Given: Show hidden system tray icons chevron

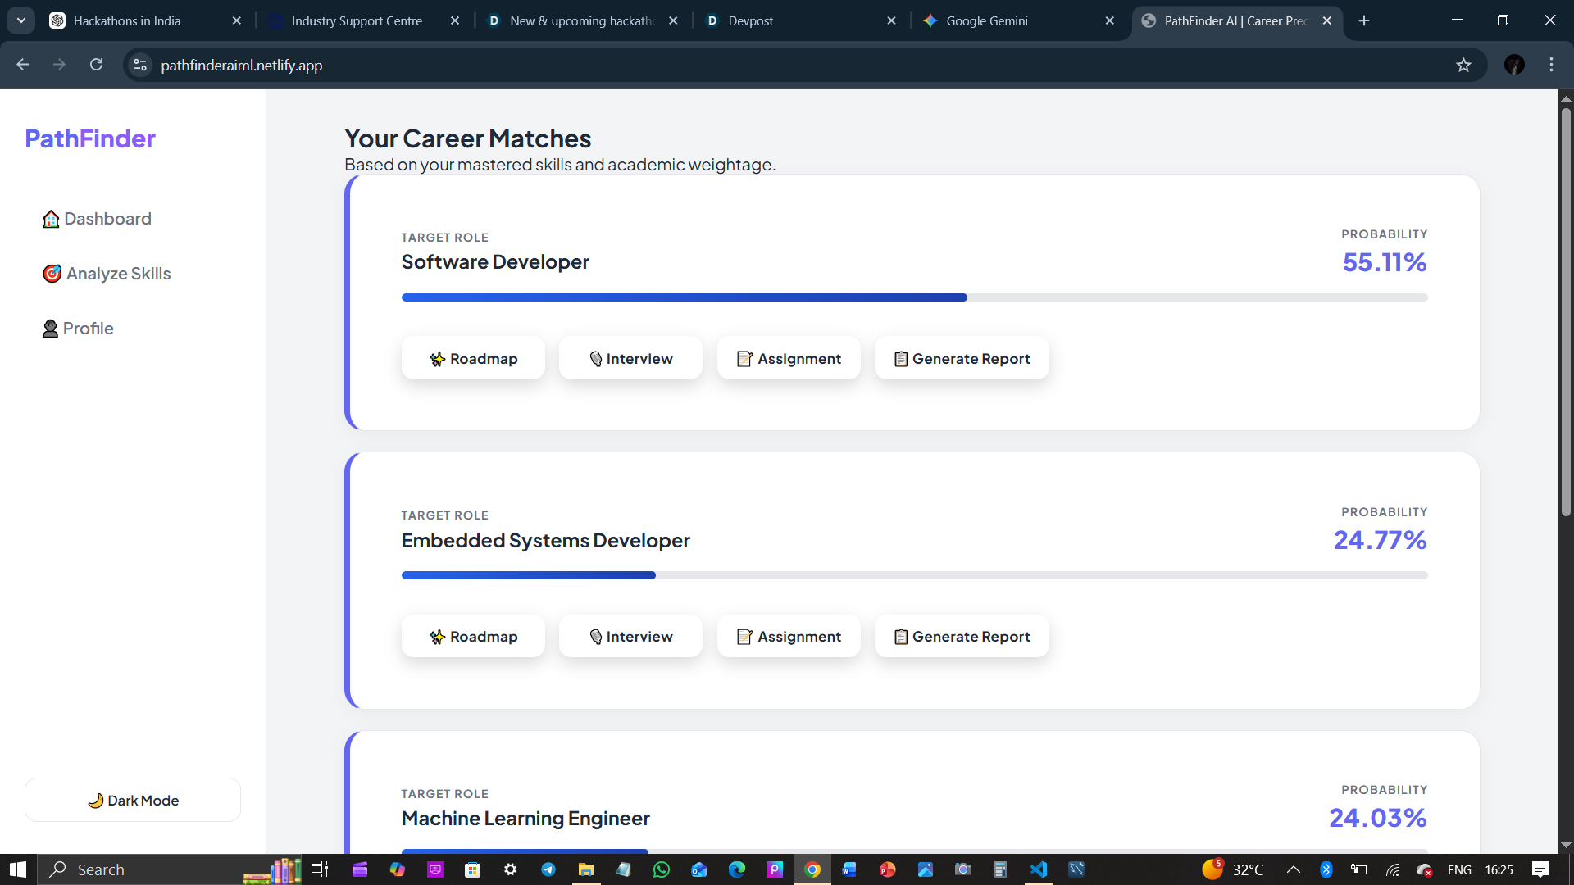Looking at the screenshot, I should point(1293,869).
